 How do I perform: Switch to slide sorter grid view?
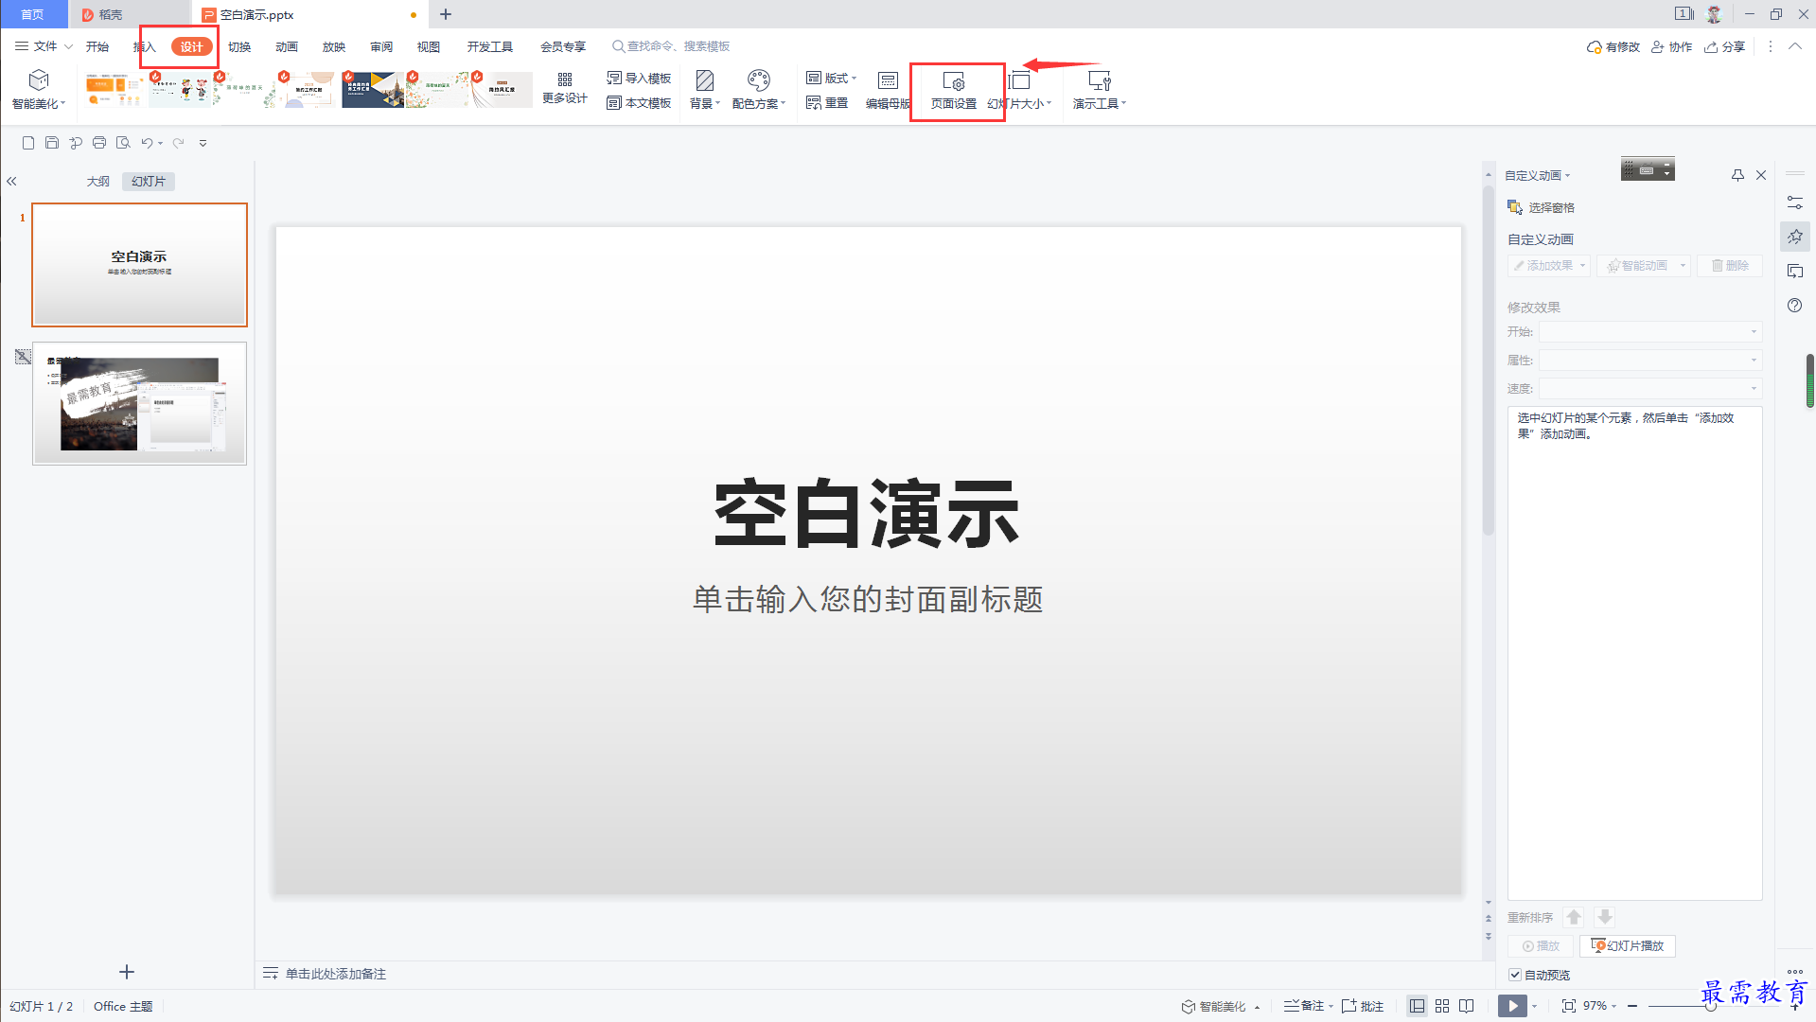1442,1006
